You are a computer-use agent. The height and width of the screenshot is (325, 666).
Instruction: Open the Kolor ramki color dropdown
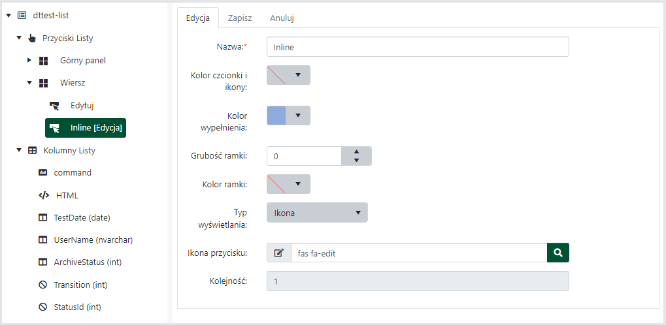pos(288,184)
